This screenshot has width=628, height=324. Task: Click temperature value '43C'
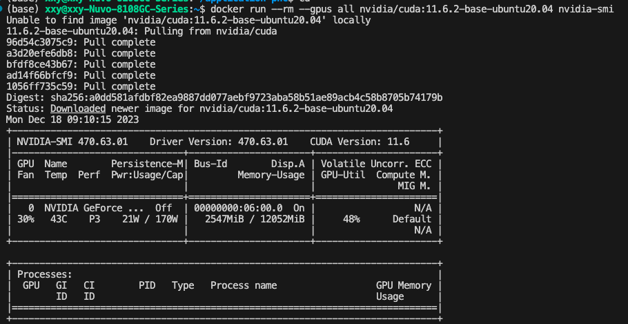tap(59, 220)
